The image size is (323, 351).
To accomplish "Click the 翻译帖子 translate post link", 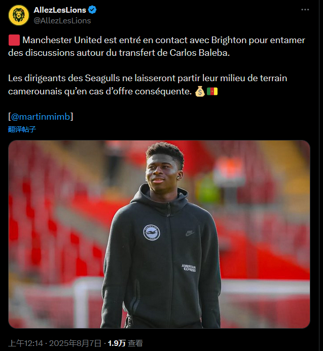I will (x=22, y=129).
